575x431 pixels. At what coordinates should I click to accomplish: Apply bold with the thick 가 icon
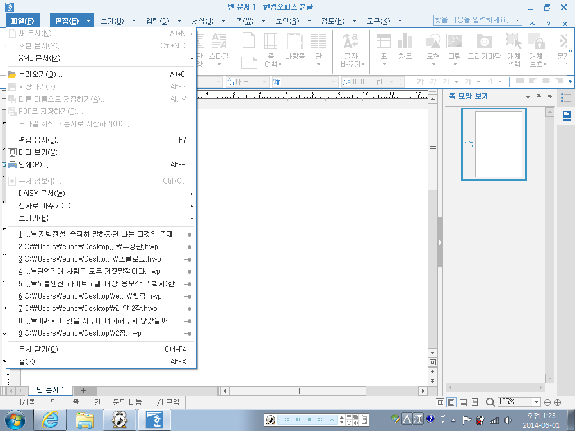pos(420,82)
